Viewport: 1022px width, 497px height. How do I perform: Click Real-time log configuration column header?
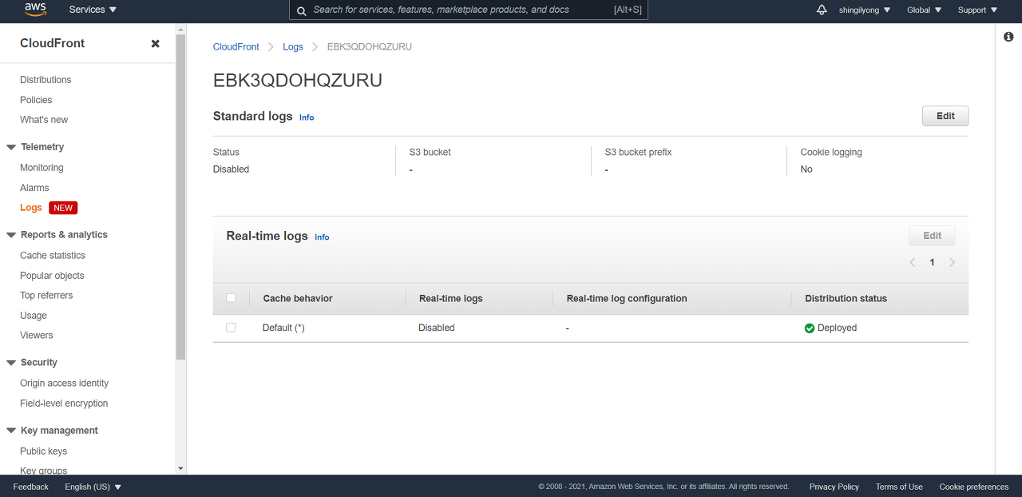(x=627, y=298)
